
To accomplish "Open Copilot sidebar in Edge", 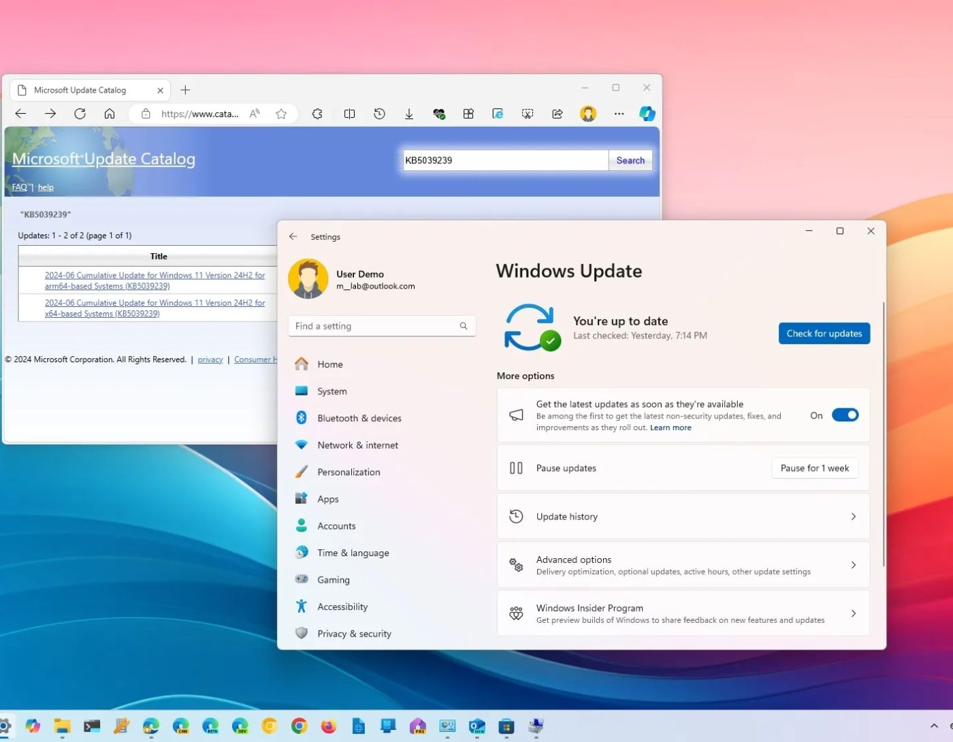I will coord(647,114).
